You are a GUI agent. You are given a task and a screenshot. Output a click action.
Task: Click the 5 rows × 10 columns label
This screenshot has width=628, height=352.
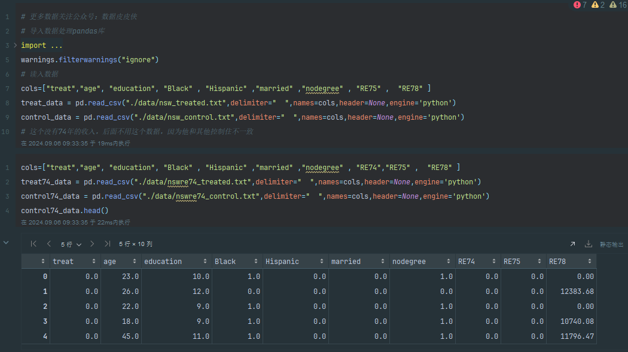(x=136, y=244)
